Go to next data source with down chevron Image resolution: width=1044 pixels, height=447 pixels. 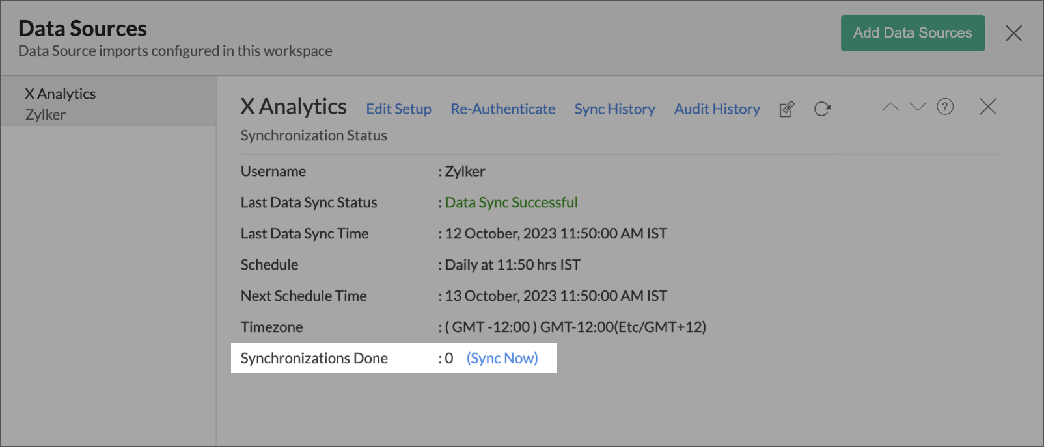tap(918, 107)
